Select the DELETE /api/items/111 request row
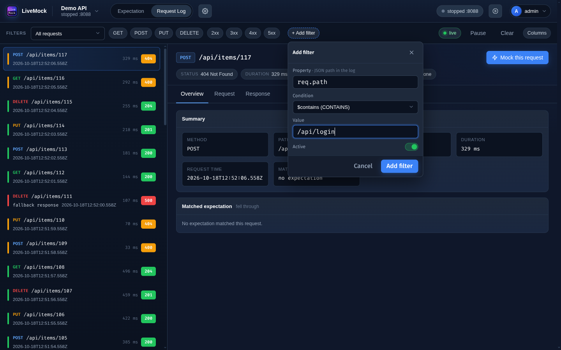Screen dimensions: 561x350 tap(81, 201)
